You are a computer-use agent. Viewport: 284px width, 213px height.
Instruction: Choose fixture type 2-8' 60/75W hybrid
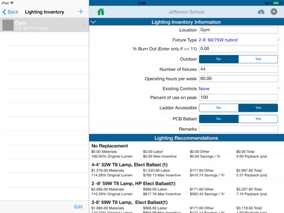(x=218, y=40)
